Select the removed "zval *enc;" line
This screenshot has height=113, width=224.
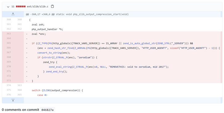click(x=39, y=34)
